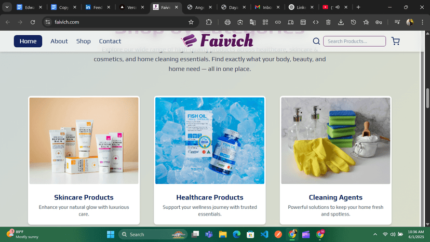
Task: Open File Explorer from taskbar
Action: [x=223, y=234]
